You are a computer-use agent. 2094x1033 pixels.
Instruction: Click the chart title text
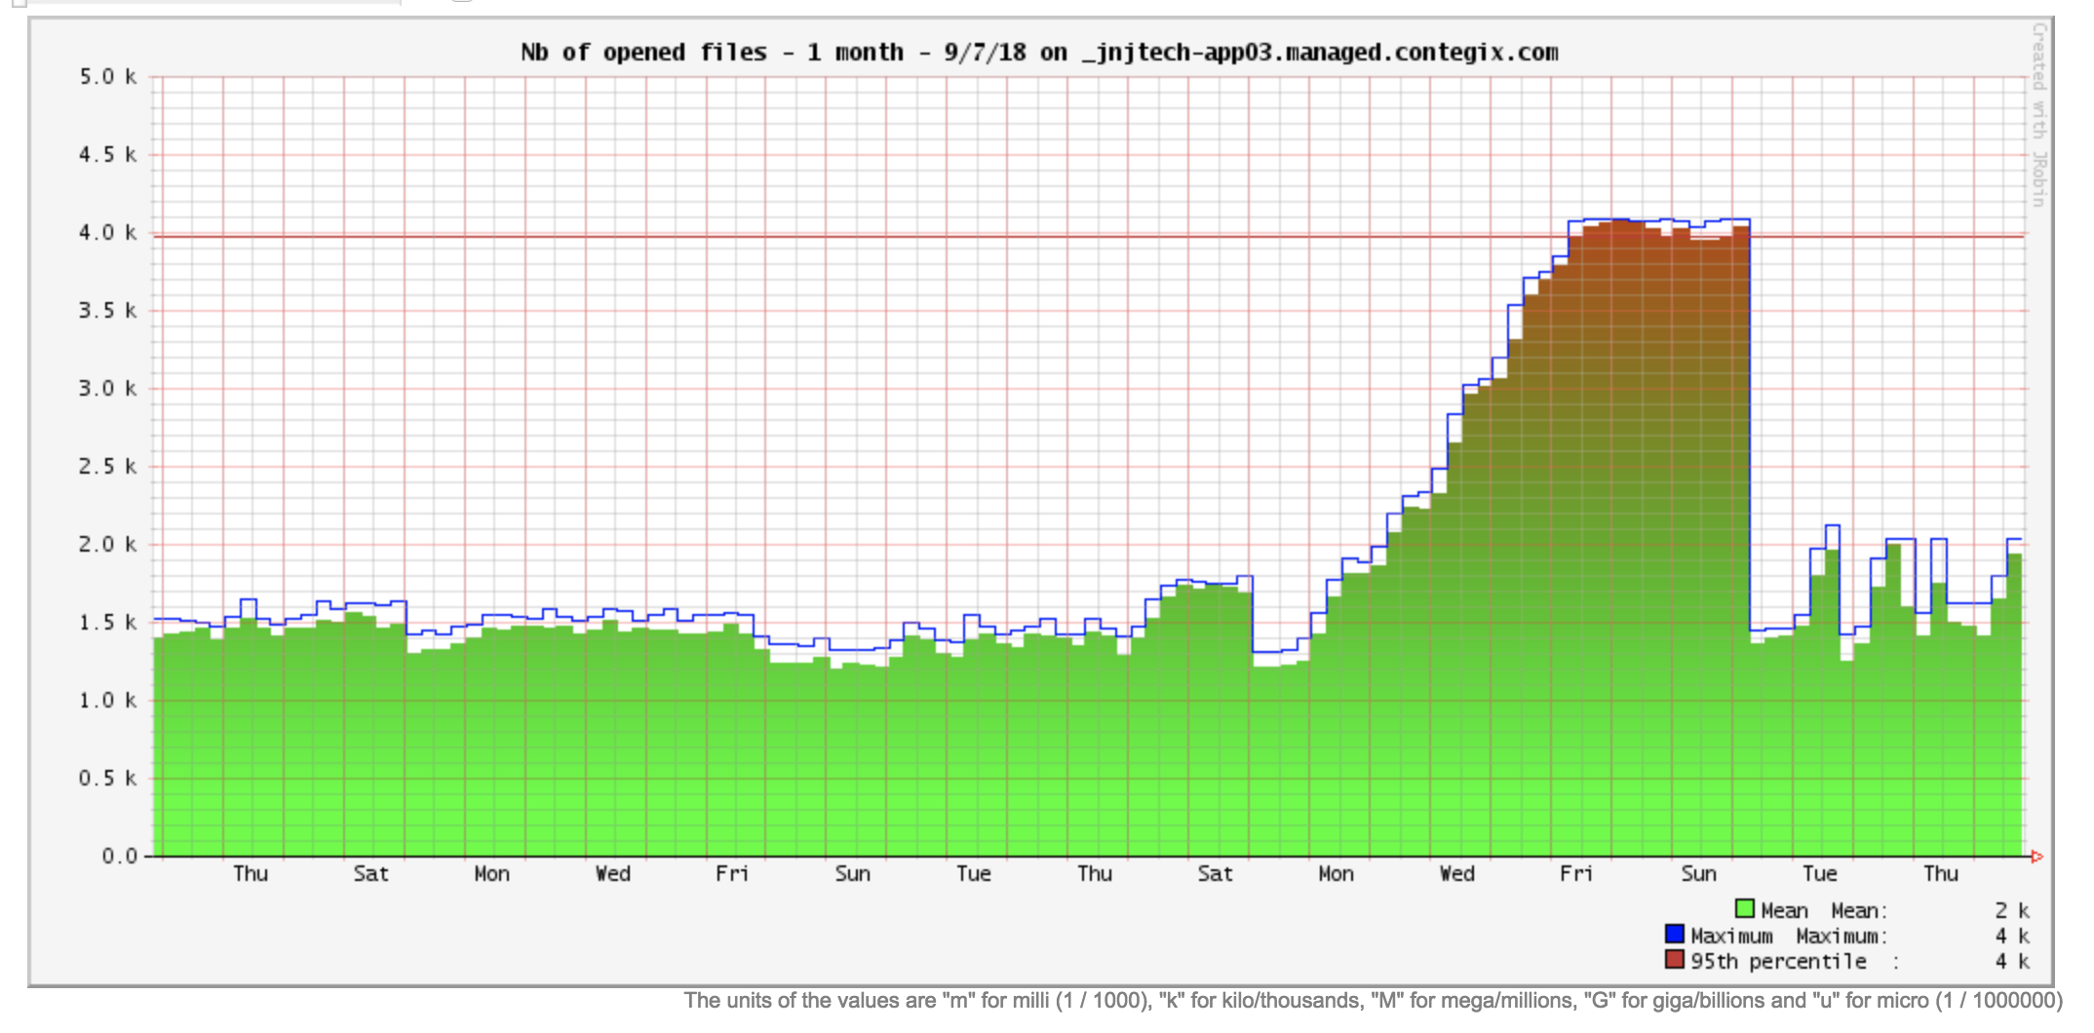click(1038, 53)
